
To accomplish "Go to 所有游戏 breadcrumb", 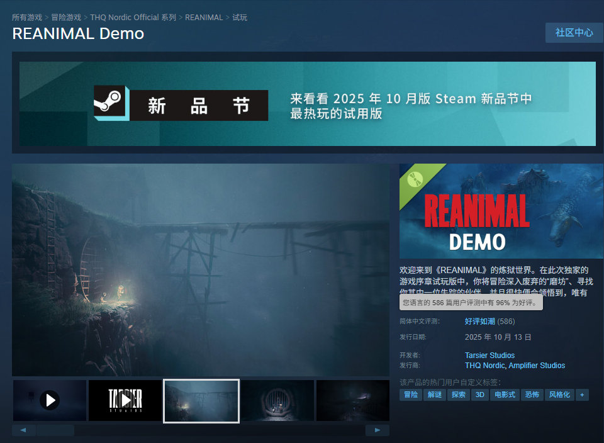I will (x=27, y=18).
